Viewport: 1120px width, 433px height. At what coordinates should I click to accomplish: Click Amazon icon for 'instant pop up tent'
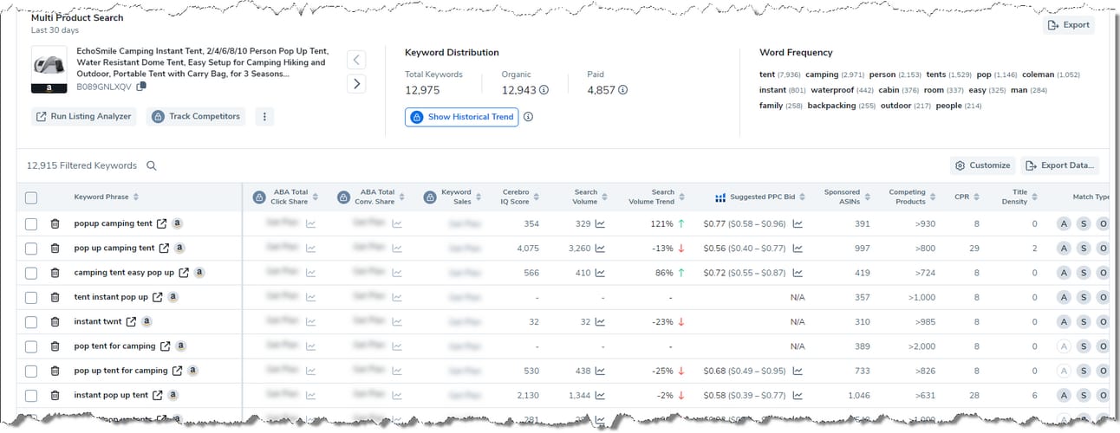click(x=173, y=396)
